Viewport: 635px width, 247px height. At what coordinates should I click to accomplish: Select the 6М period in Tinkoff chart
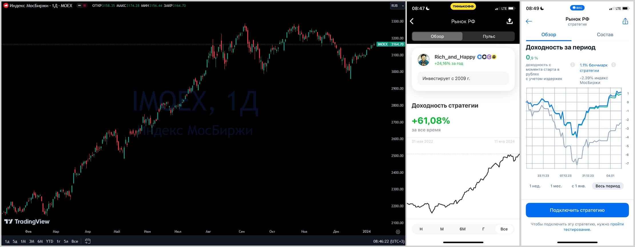pyautogui.click(x=463, y=229)
